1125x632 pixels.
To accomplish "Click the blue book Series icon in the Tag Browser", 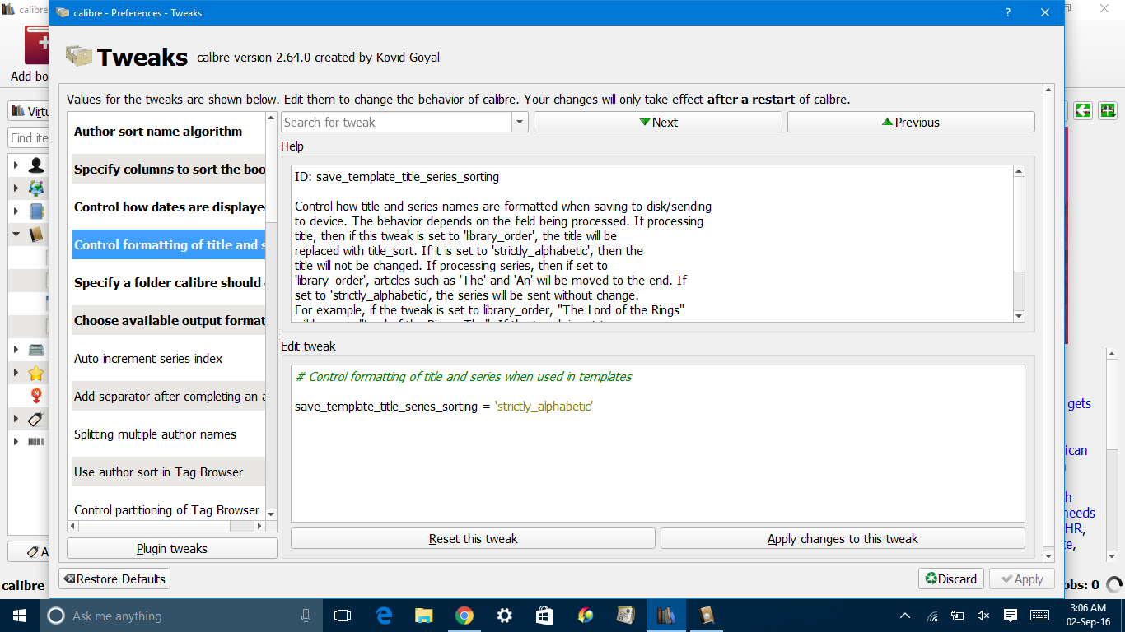I will point(36,211).
